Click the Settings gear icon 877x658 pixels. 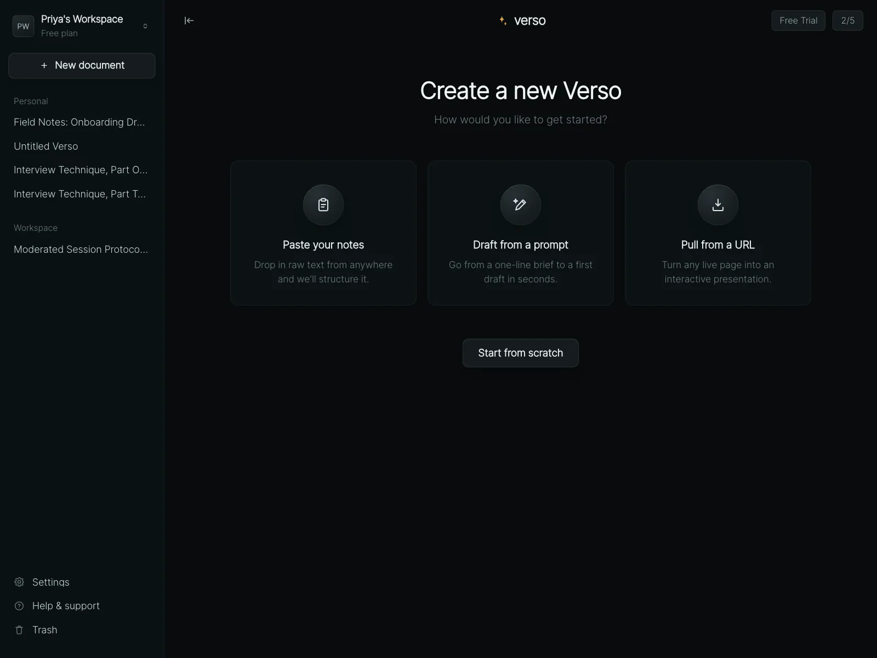click(x=19, y=582)
